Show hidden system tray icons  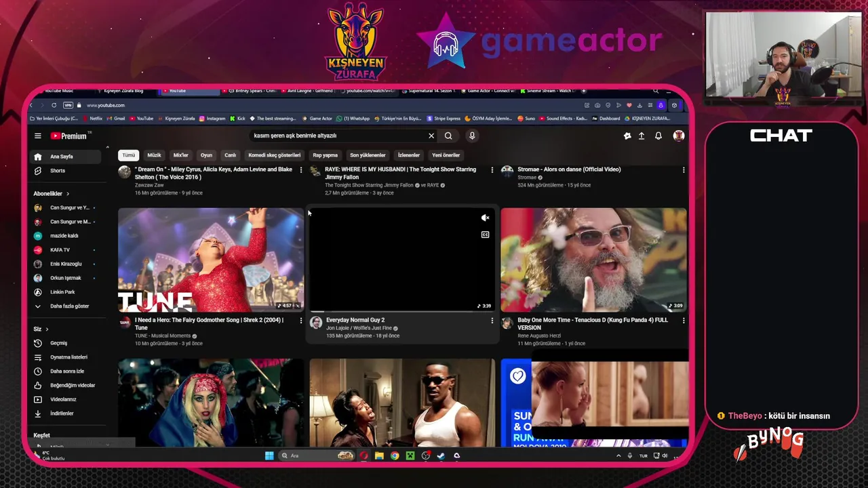pos(618,456)
